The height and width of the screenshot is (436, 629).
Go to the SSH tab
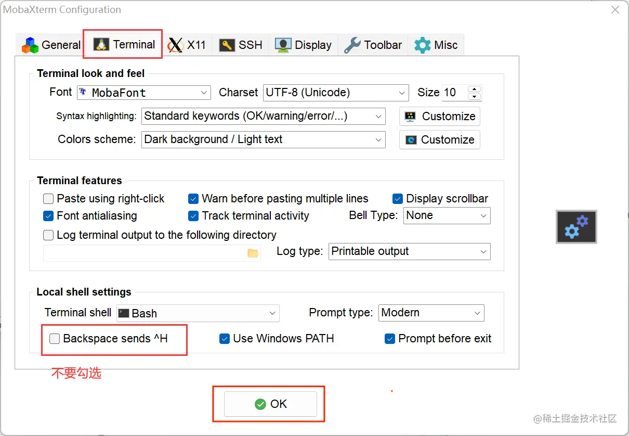[x=240, y=45]
